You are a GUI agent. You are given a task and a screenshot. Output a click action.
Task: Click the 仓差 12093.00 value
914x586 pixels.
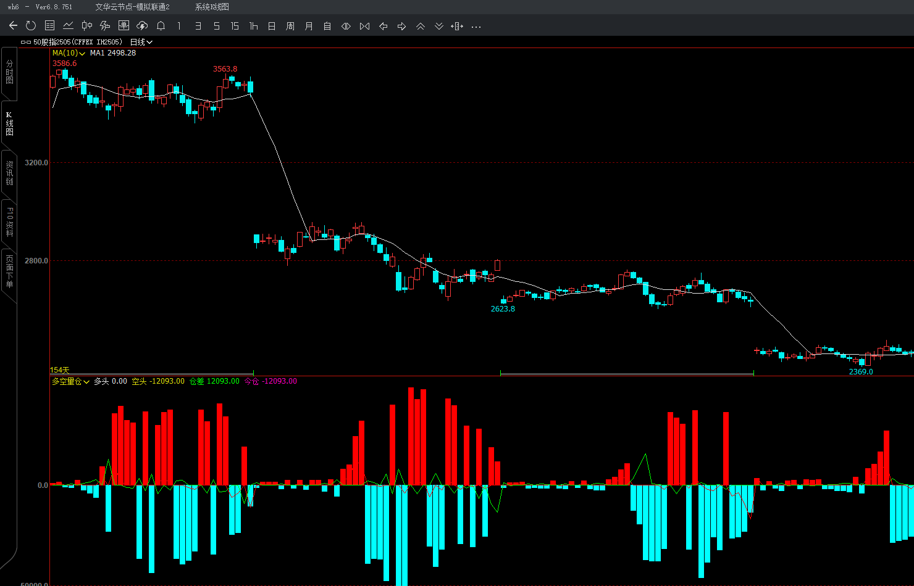pos(214,381)
